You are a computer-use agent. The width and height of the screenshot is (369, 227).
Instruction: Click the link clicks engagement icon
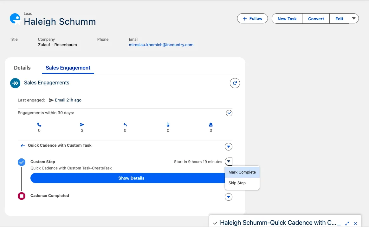coord(168,125)
